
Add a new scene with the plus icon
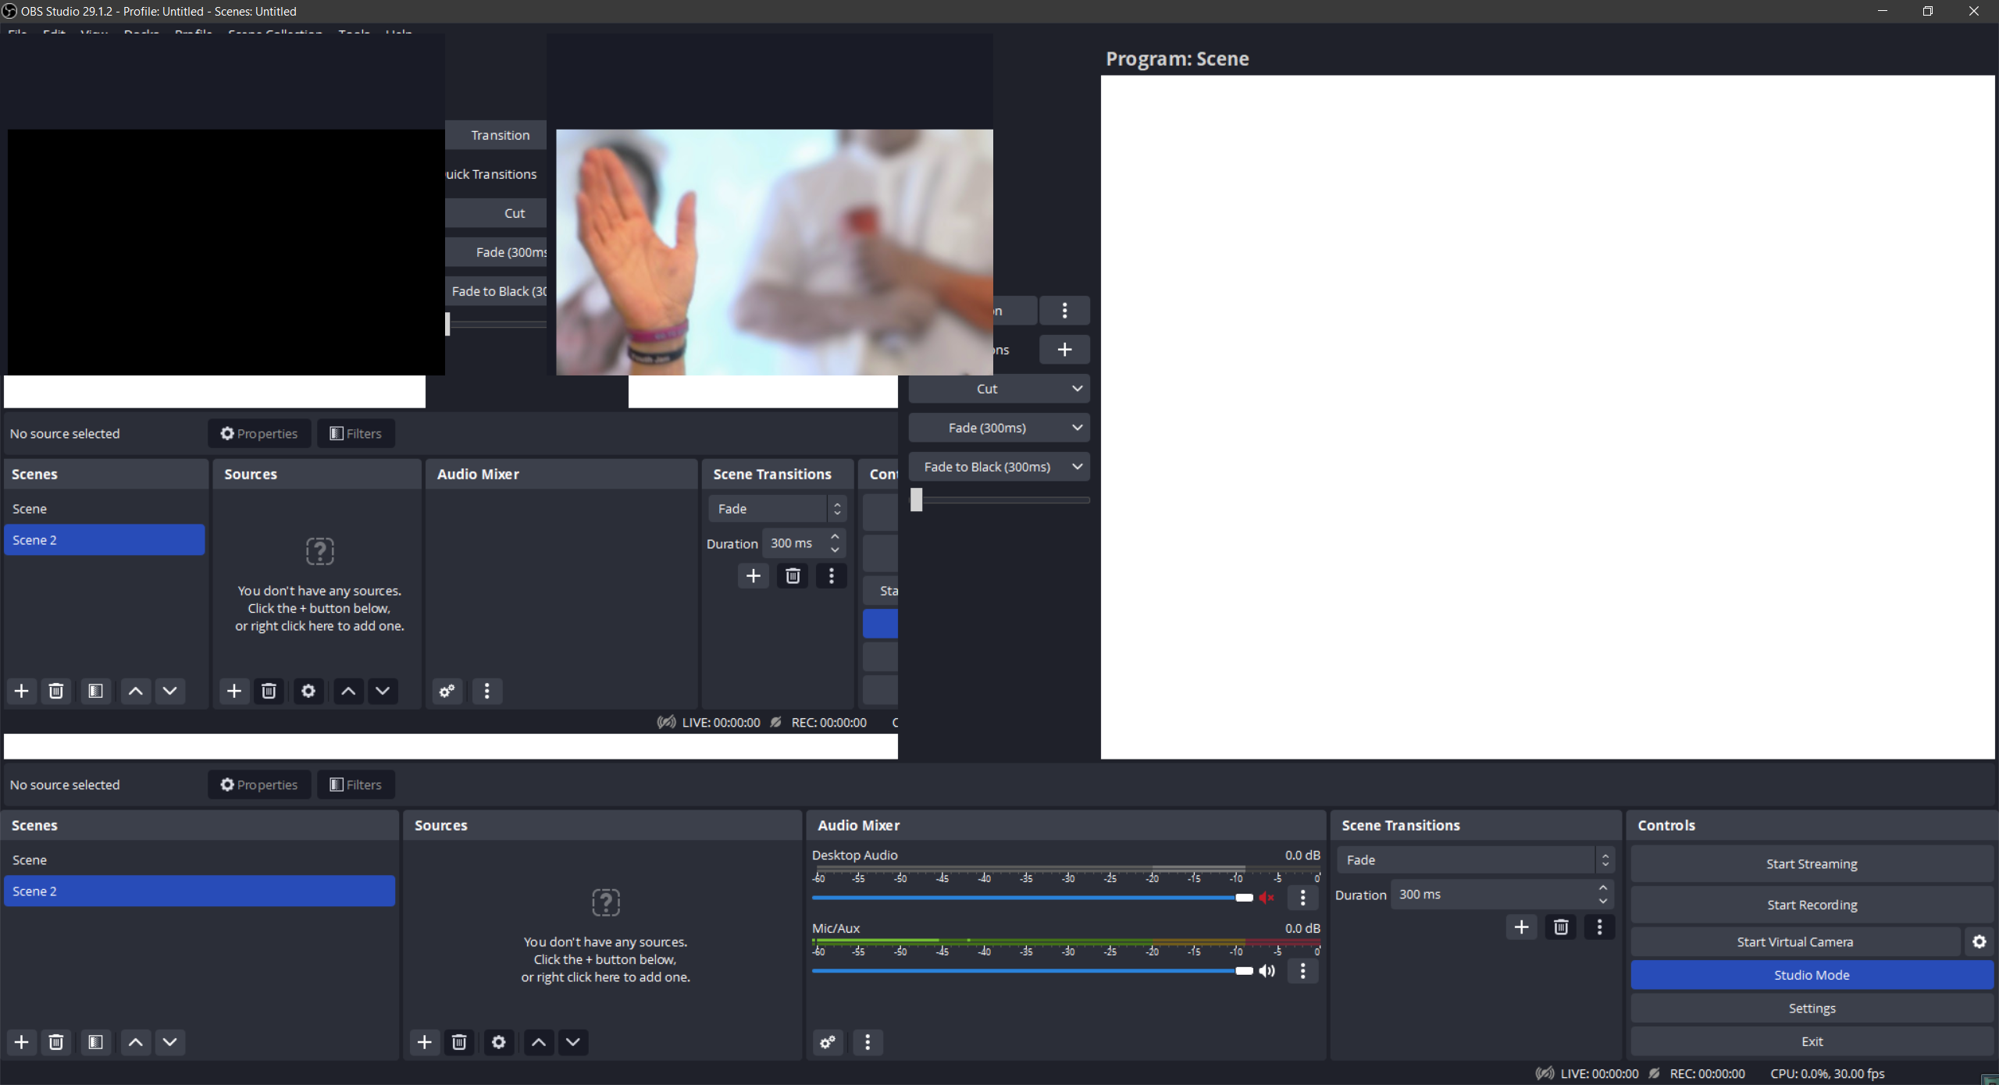(21, 1042)
